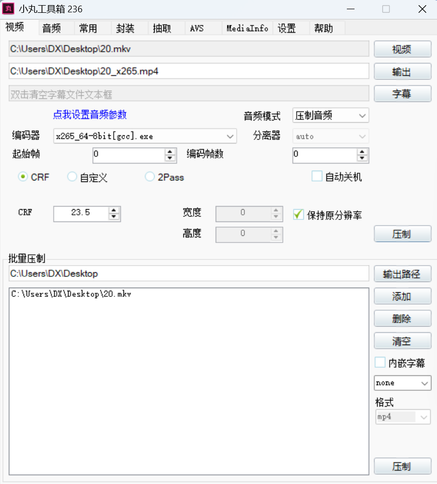The height and width of the screenshot is (484, 437).
Task: Uncheck 保持原分辨率 to set custom resolution
Action: [299, 214]
